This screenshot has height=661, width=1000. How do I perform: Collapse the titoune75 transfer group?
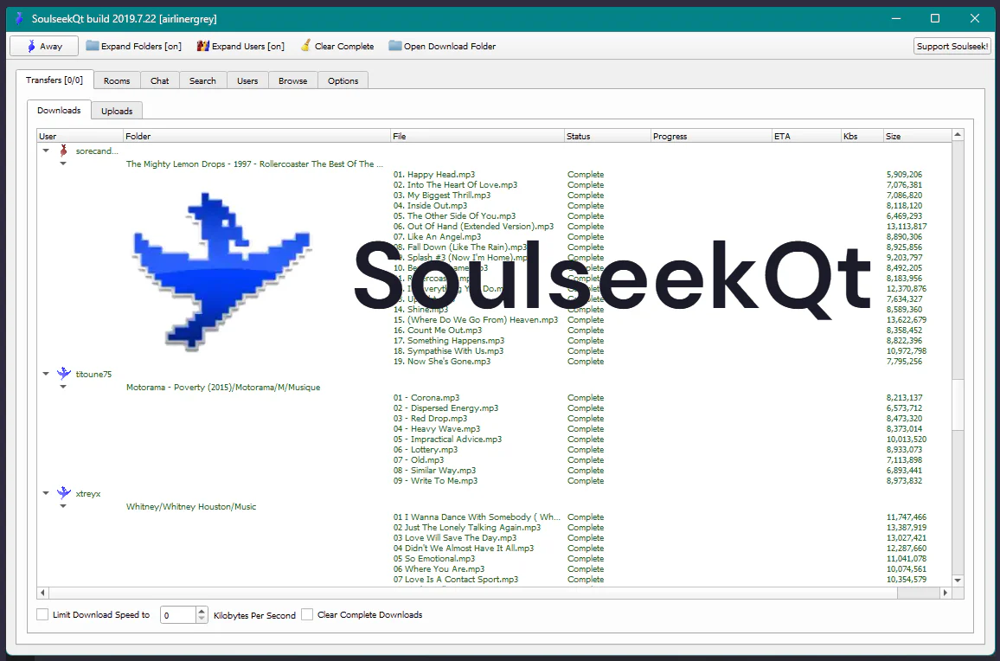[x=46, y=373]
